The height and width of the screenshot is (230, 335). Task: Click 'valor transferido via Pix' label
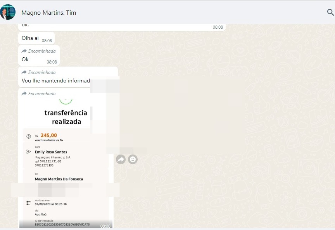[x=49, y=140]
